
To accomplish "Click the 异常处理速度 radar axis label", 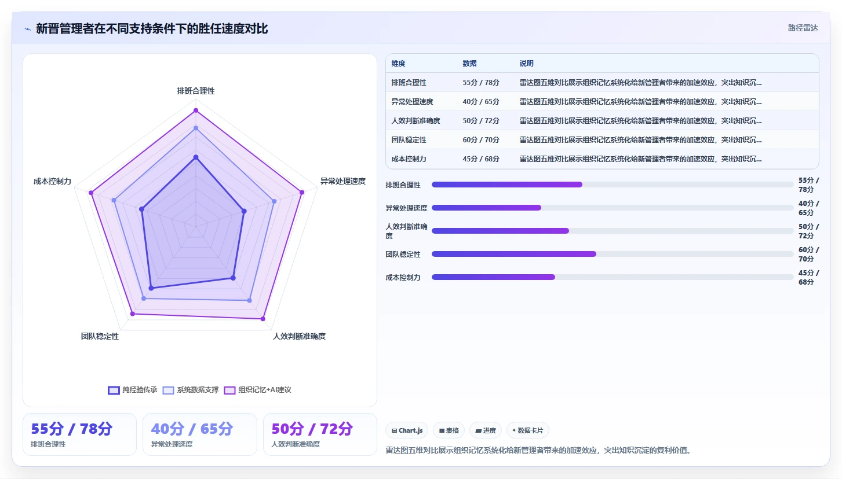I will click(x=343, y=181).
